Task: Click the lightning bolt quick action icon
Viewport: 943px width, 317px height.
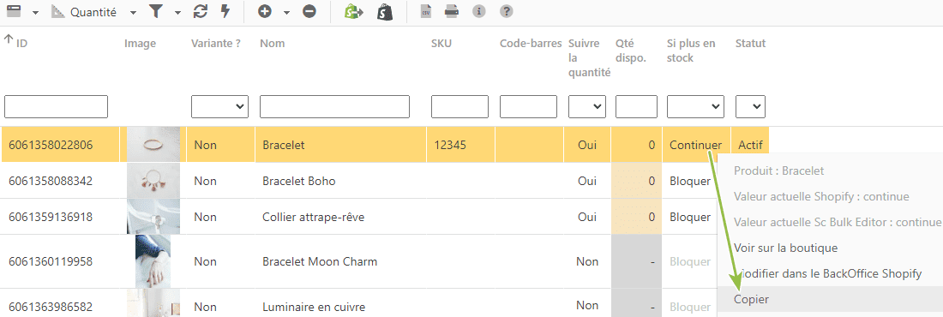Action: pyautogui.click(x=225, y=11)
